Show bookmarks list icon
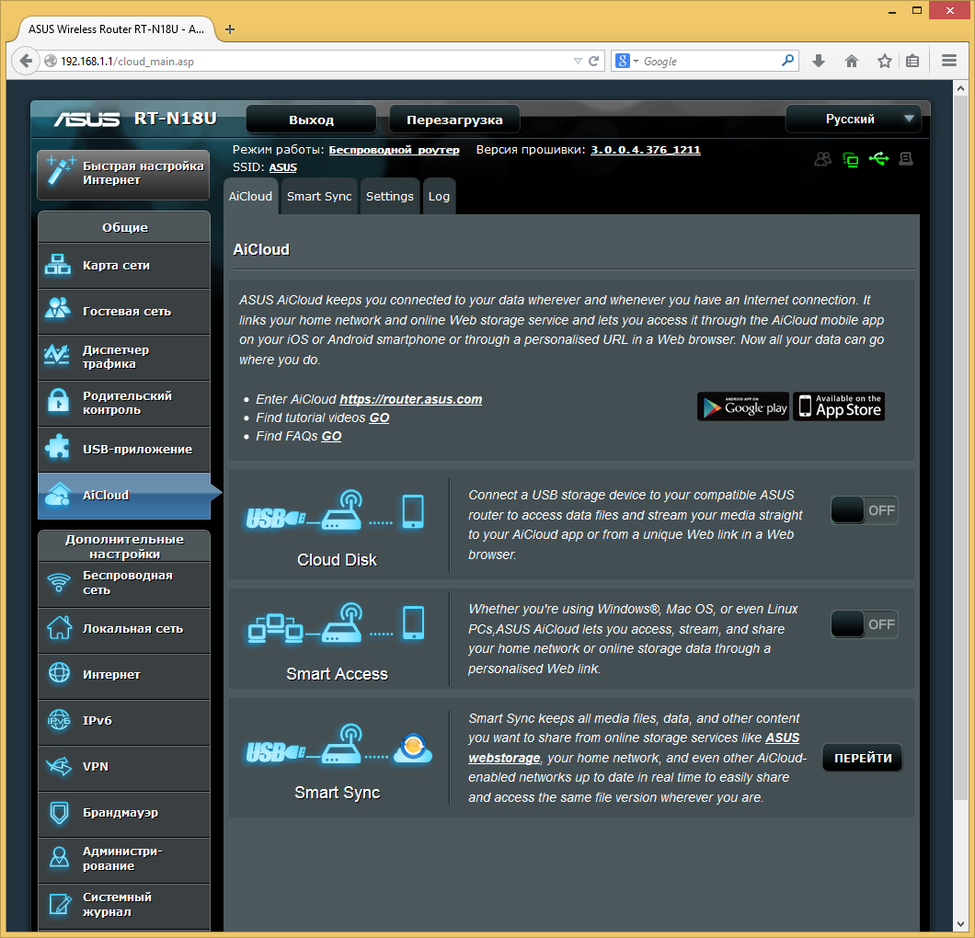The image size is (975, 938). click(912, 61)
